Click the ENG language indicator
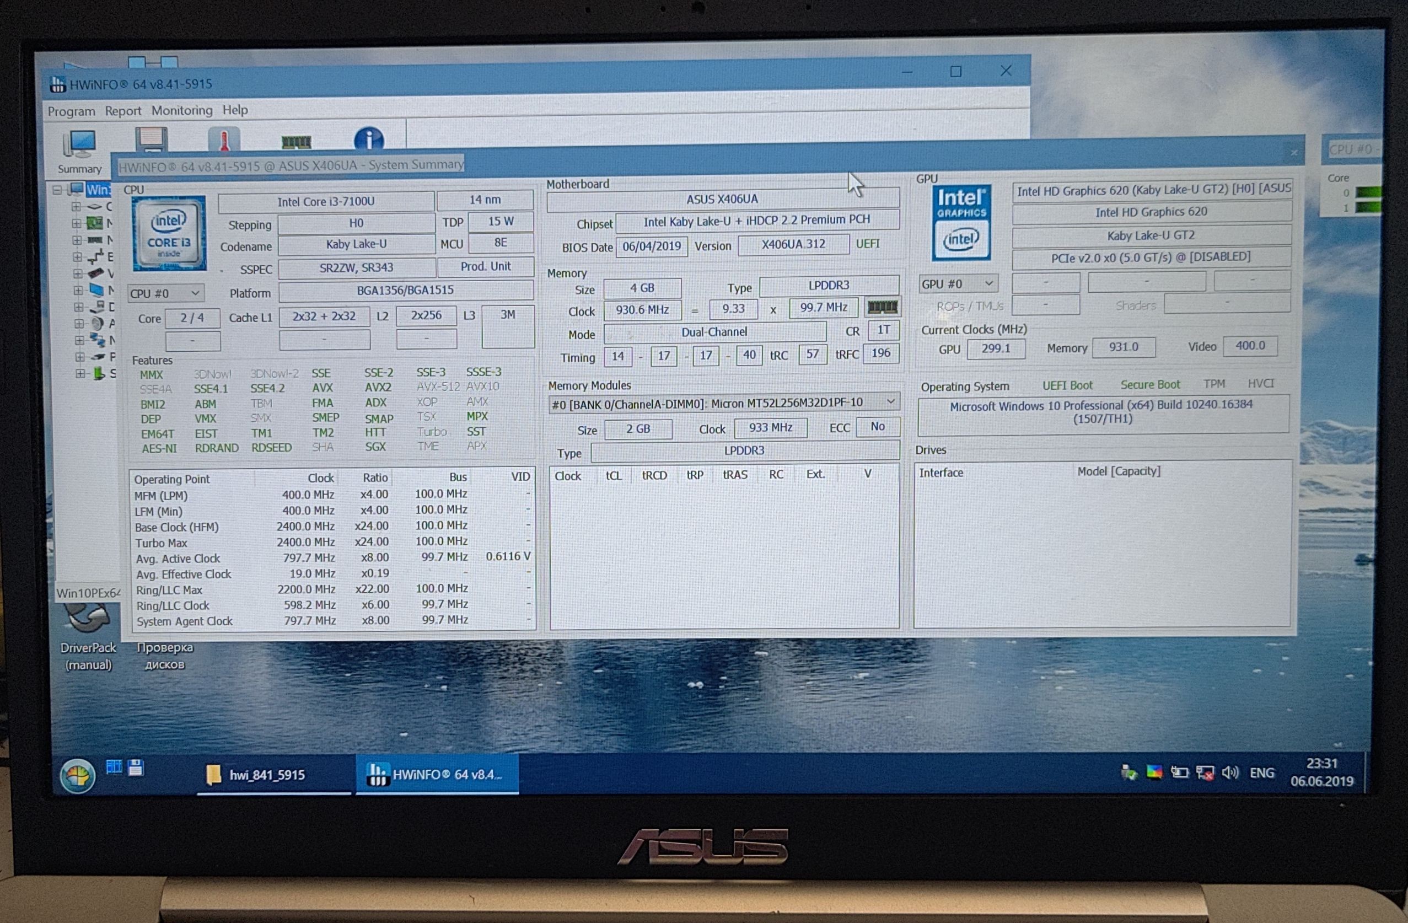Image resolution: width=1408 pixels, height=923 pixels. (x=1262, y=772)
